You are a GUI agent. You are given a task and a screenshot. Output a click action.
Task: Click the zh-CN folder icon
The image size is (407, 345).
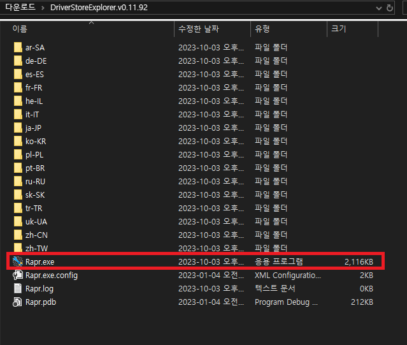[18, 235]
